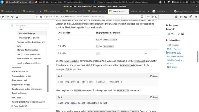Jump to Install the runtime section
Viewport: 199px width, 112px height.
pyautogui.click(x=175, y=57)
